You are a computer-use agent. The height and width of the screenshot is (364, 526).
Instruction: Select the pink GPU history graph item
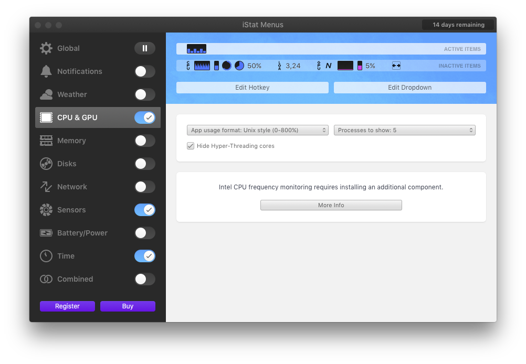click(x=345, y=66)
